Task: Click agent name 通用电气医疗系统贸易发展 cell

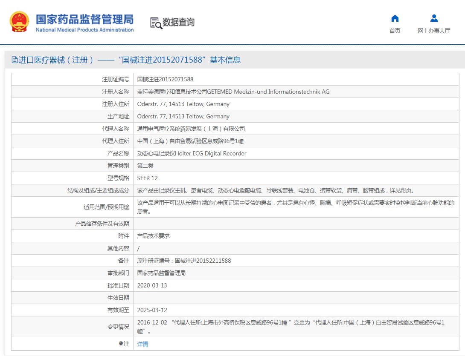Action: coord(191,129)
